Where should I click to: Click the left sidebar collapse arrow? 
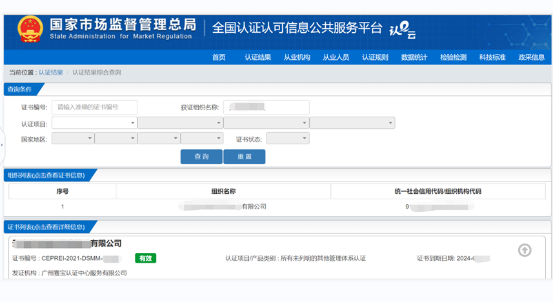(x=2, y=145)
